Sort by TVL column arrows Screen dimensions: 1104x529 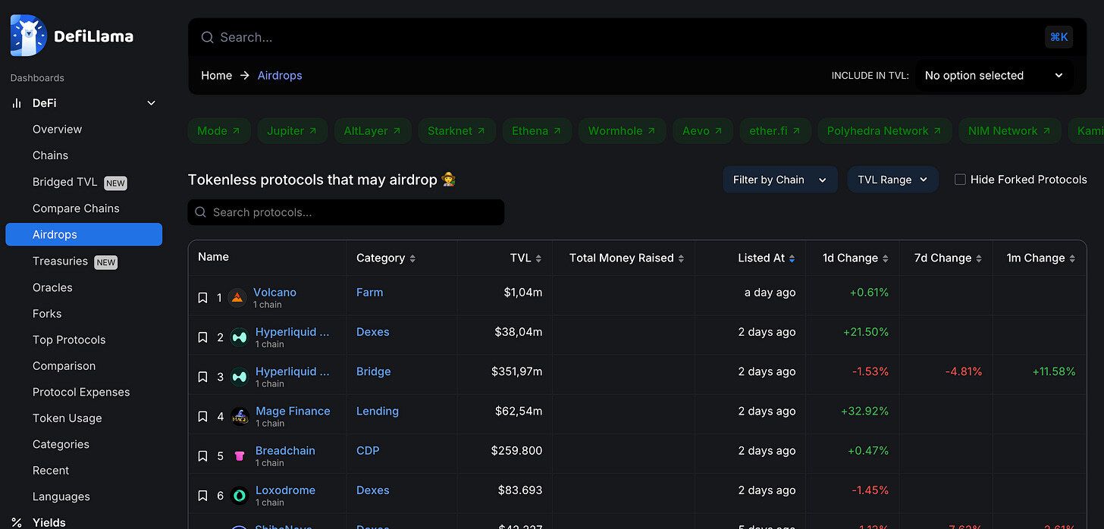538,258
